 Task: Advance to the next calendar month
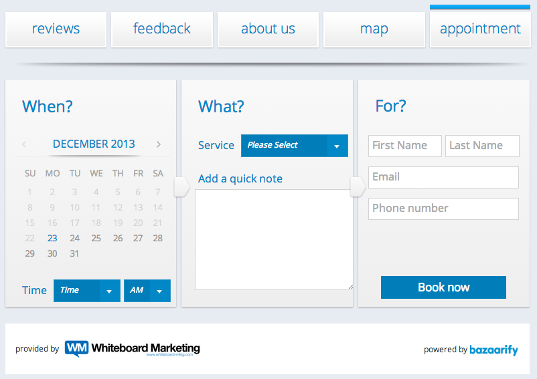click(159, 144)
